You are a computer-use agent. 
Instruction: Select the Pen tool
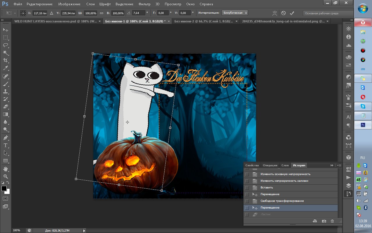point(6,138)
